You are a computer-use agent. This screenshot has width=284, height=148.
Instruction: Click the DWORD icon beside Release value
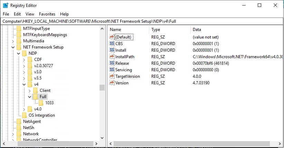click(x=112, y=63)
